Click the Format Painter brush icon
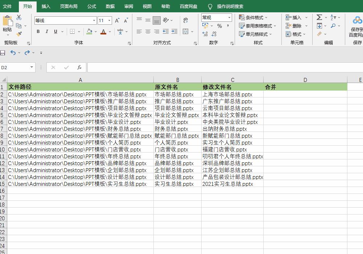This screenshot has width=363, height=254. coord(19,34)
